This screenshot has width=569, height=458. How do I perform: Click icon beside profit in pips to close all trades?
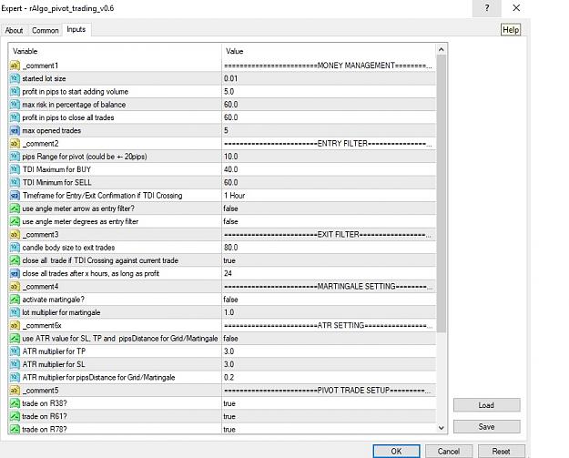pos(15,117)
